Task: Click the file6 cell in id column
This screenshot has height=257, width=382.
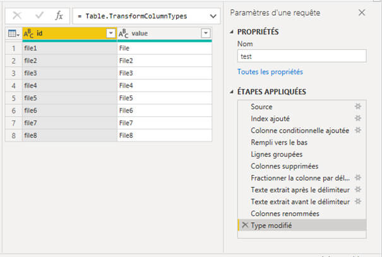Action: pyautogui.click(x=69, y=111)
